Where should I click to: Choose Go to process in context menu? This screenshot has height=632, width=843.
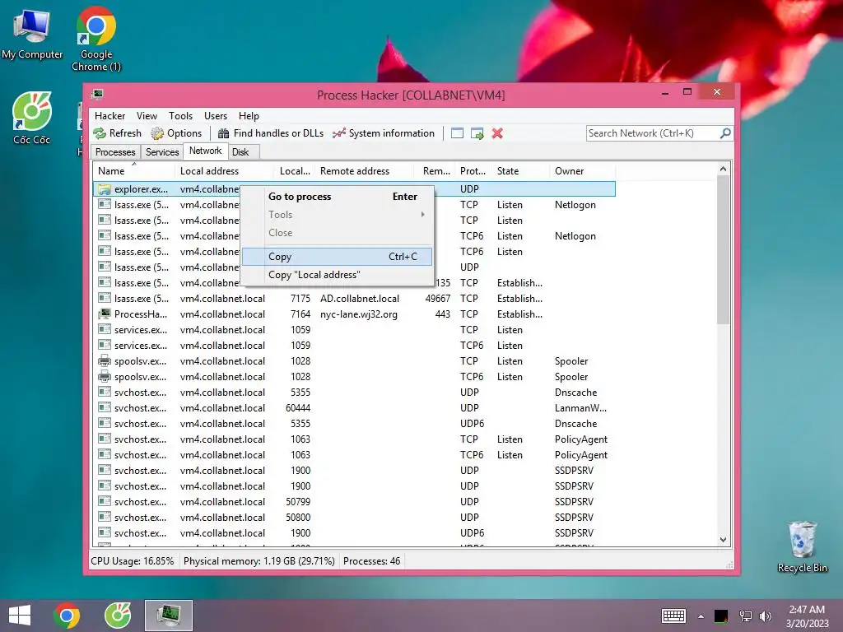pos(338,197)
